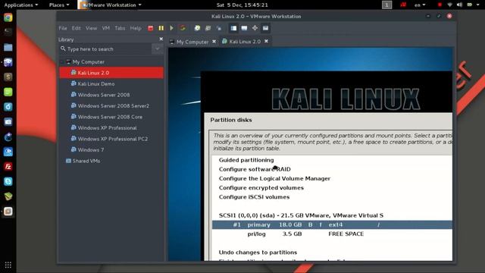Viewport: 485px width, 273px height.
Task: Open the Tabs menu
Action: coord(120,28)
